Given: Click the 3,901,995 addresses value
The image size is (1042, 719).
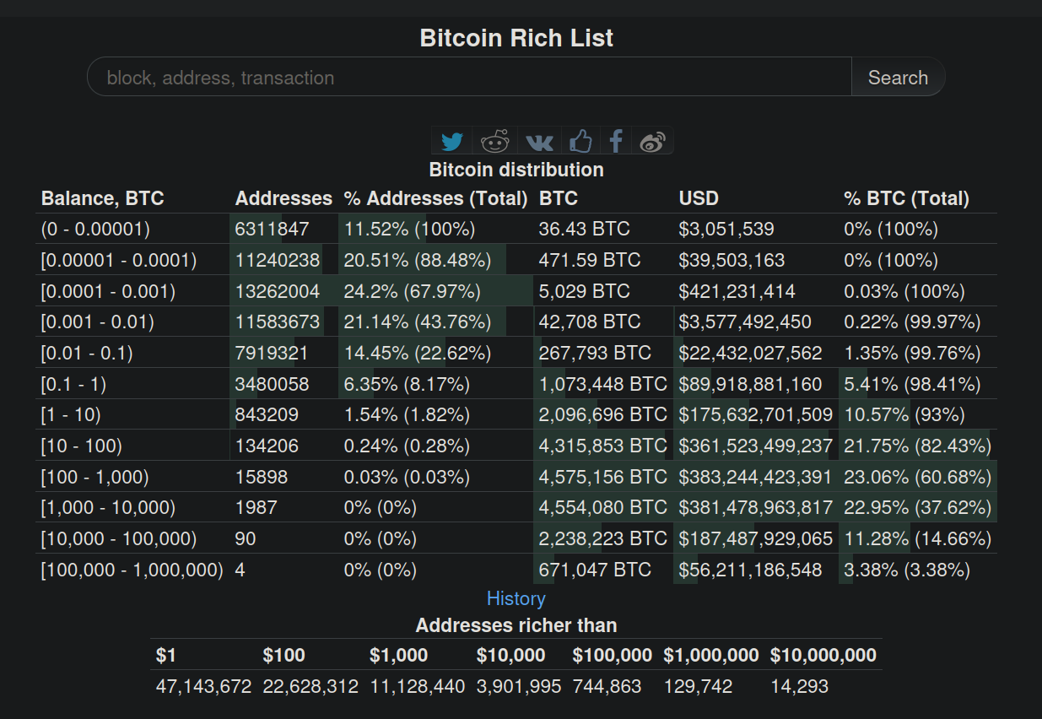Looking at the screenshot, I should coord(519,686).
